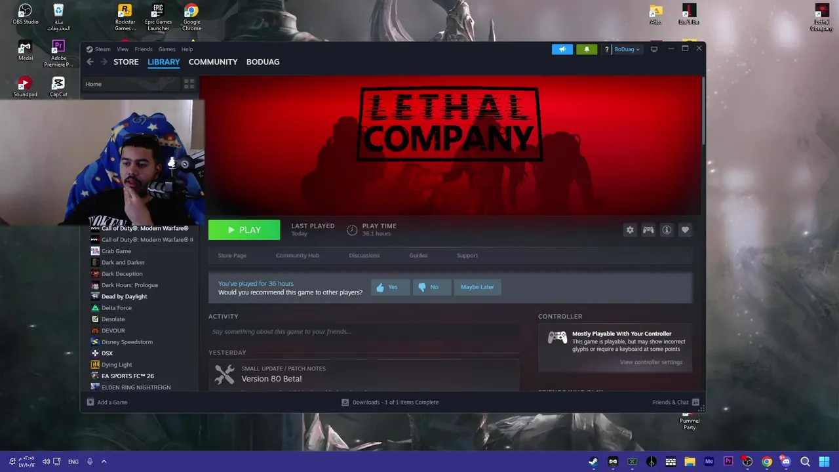Click the controller icon in Controller panel
Image resolution: width=839 pixels, height=472 pixels.
(x=557, y=338)
